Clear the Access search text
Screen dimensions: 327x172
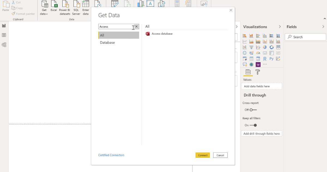(x=137, y=26)
